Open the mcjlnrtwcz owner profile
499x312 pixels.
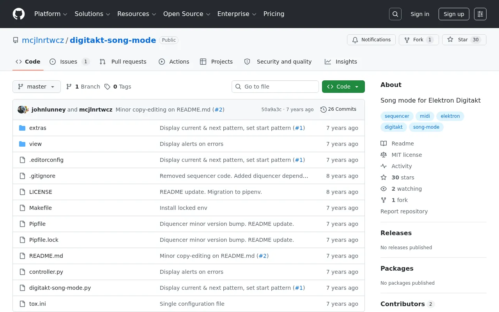43,40
